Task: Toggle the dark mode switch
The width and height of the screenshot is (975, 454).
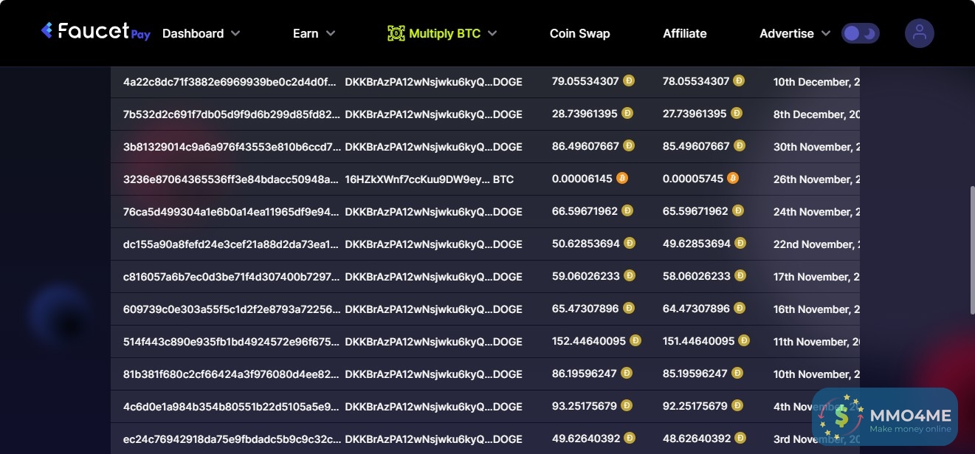Action: tap(860, 33)
